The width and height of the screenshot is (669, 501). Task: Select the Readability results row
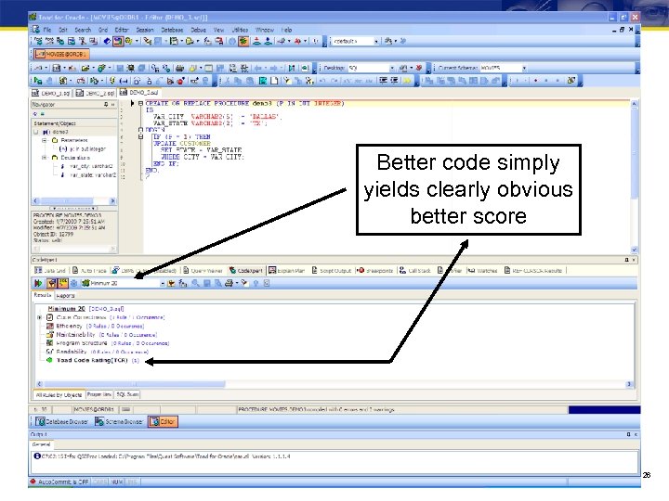[x=97, y=352]
